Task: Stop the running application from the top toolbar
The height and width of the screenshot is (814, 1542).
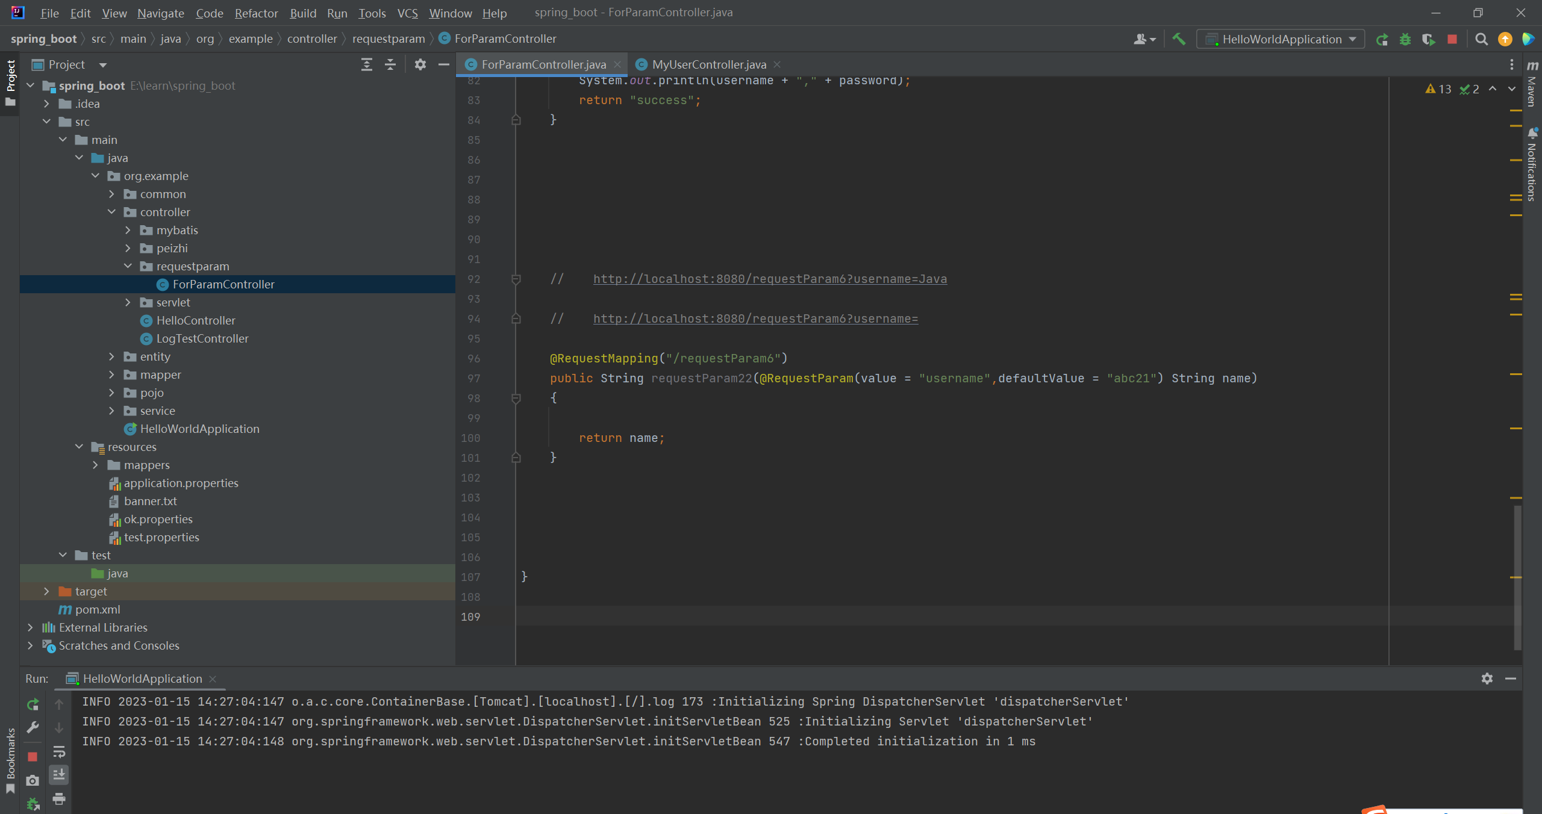Action: click(1452, 39)
